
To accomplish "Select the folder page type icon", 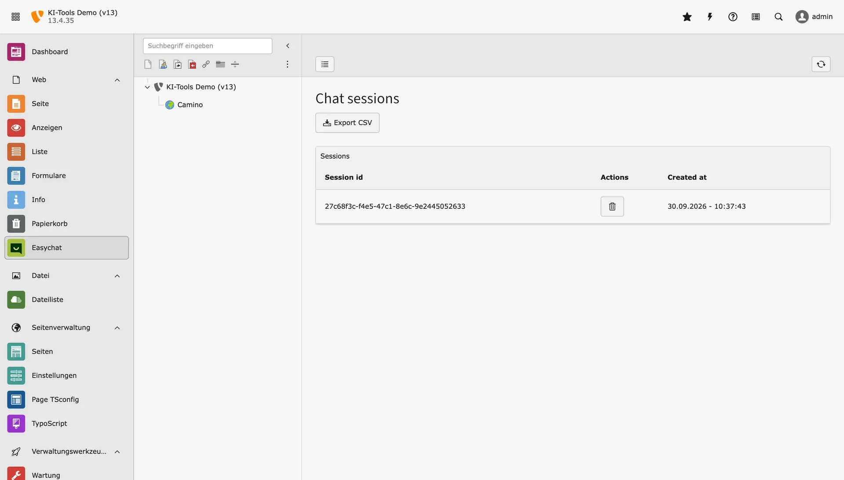I will coord(221,64).
